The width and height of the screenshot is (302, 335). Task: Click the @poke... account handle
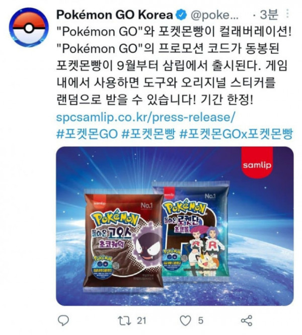(214, 15)
